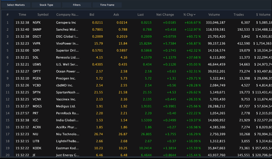The height and width of the screenshot is (159, 272).
Task: Select the DSGT symbol
Action: coord(37,36)
